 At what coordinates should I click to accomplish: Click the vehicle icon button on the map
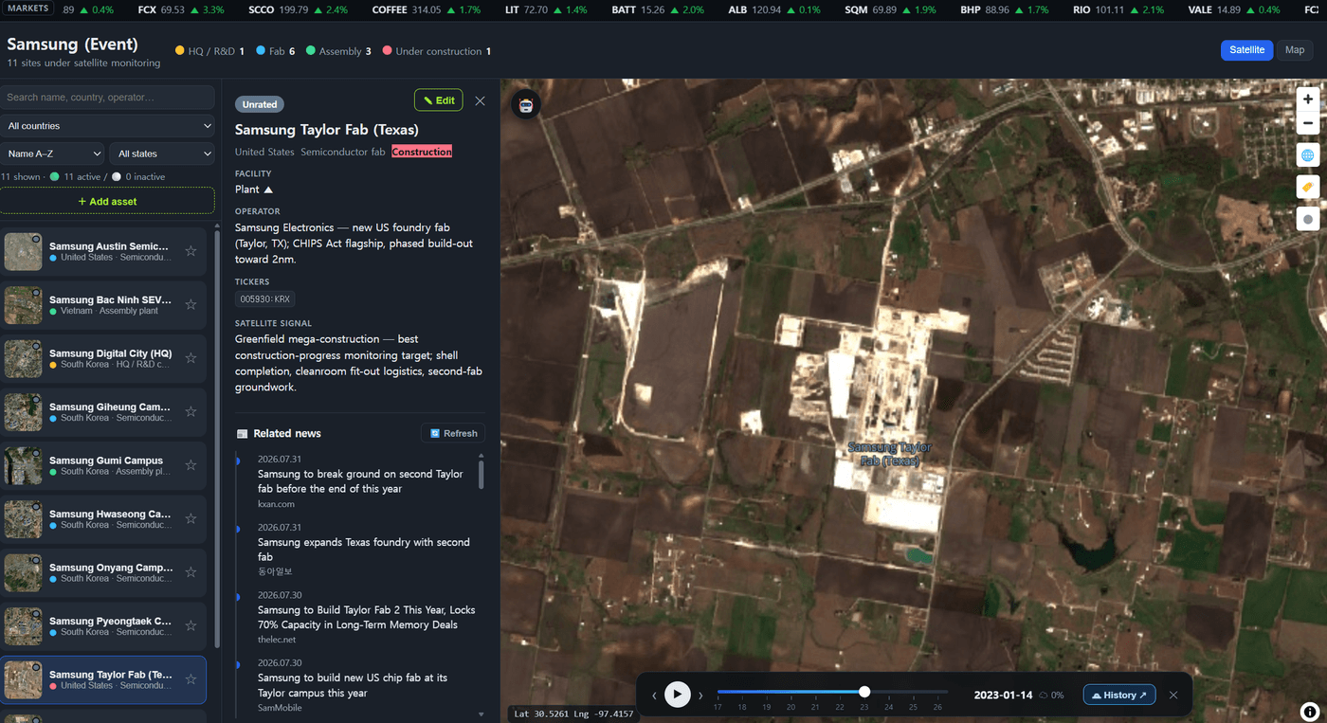(x=526, y=104)
